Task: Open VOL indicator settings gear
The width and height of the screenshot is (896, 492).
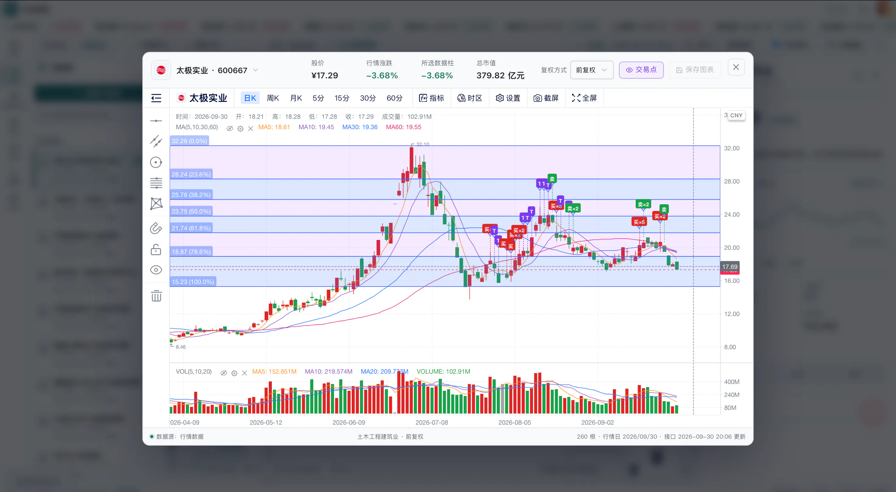Action: pos(234,373)
